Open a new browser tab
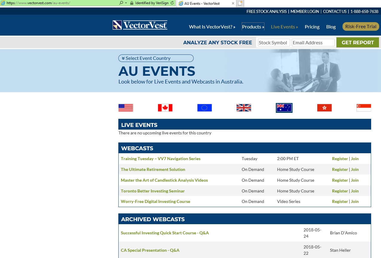Viewport: 381px width, 258px height. (240, 3)
